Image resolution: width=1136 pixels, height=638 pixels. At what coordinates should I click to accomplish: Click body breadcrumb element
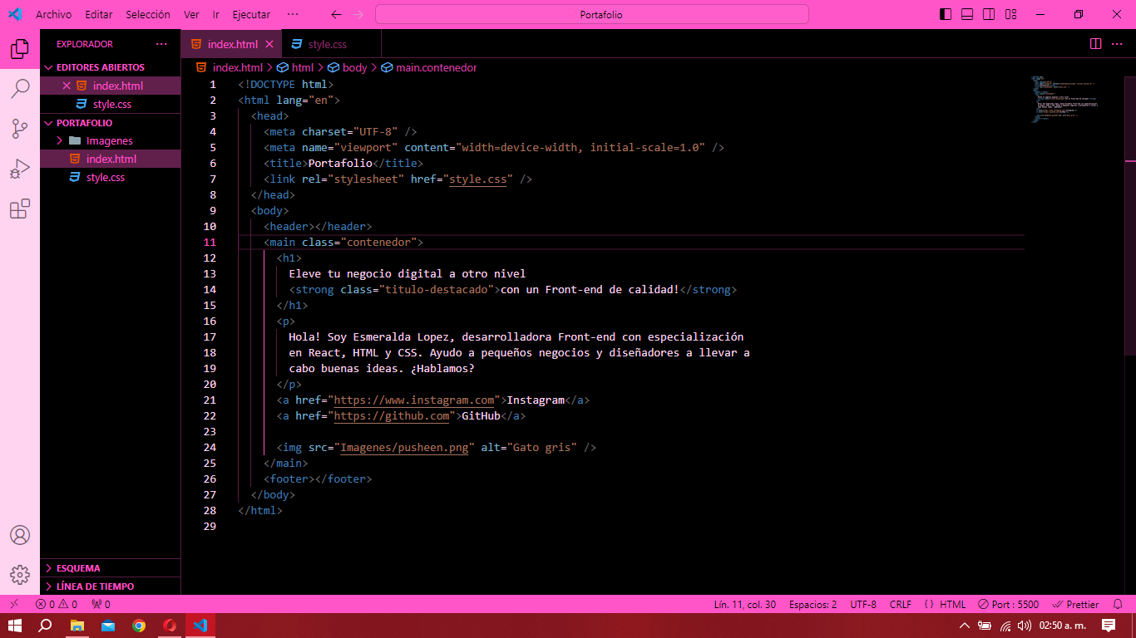348,67
